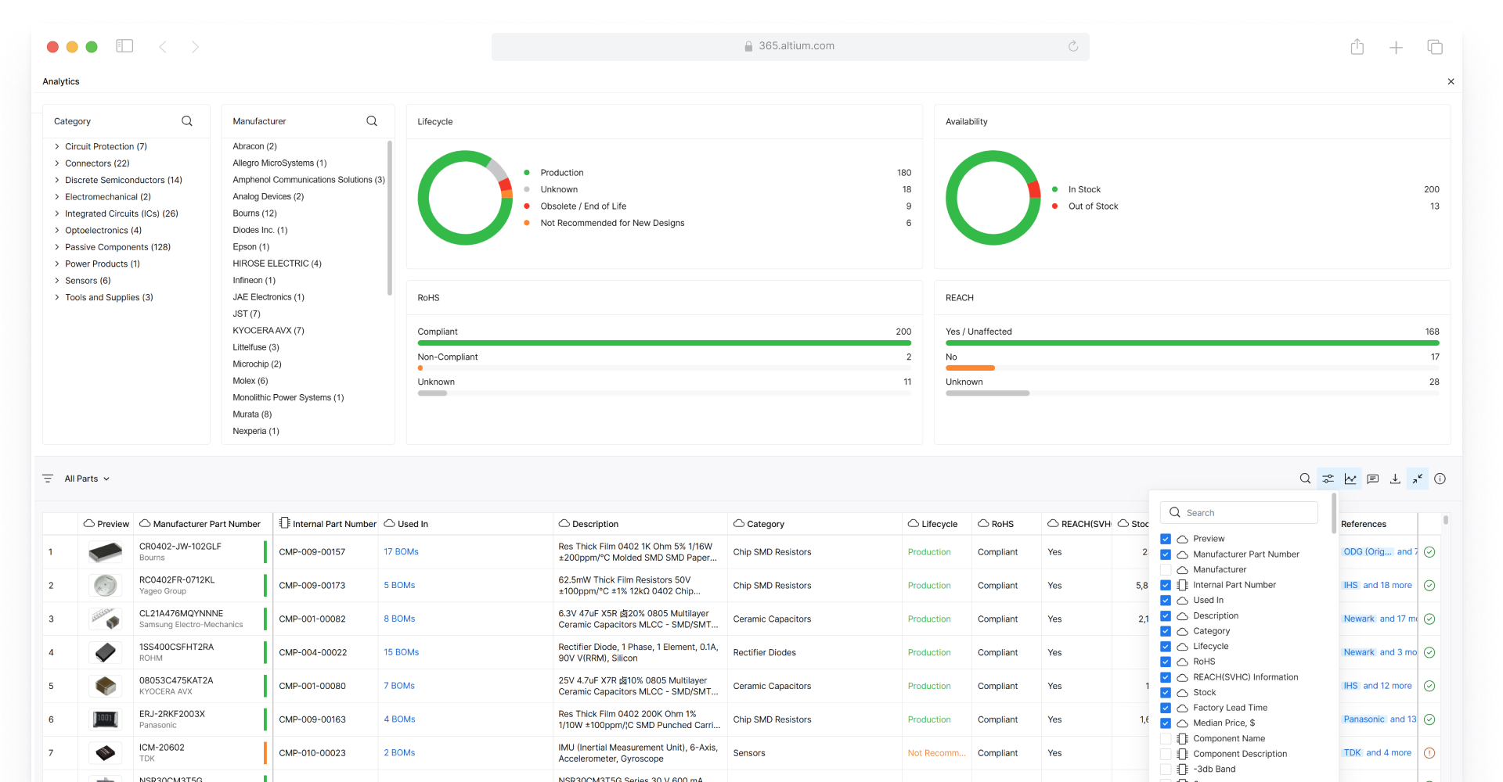Image resolution: width=1503 pixels, height=782 pixels.
Task: Click orange warning status in row 7
Action: coord(1429,753)
